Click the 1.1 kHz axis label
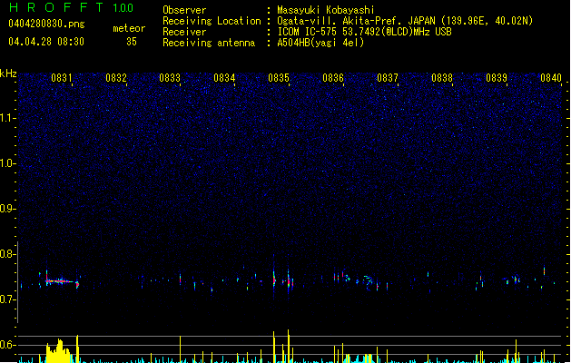This screenshot has width=571, height=363. coord(8,118)
